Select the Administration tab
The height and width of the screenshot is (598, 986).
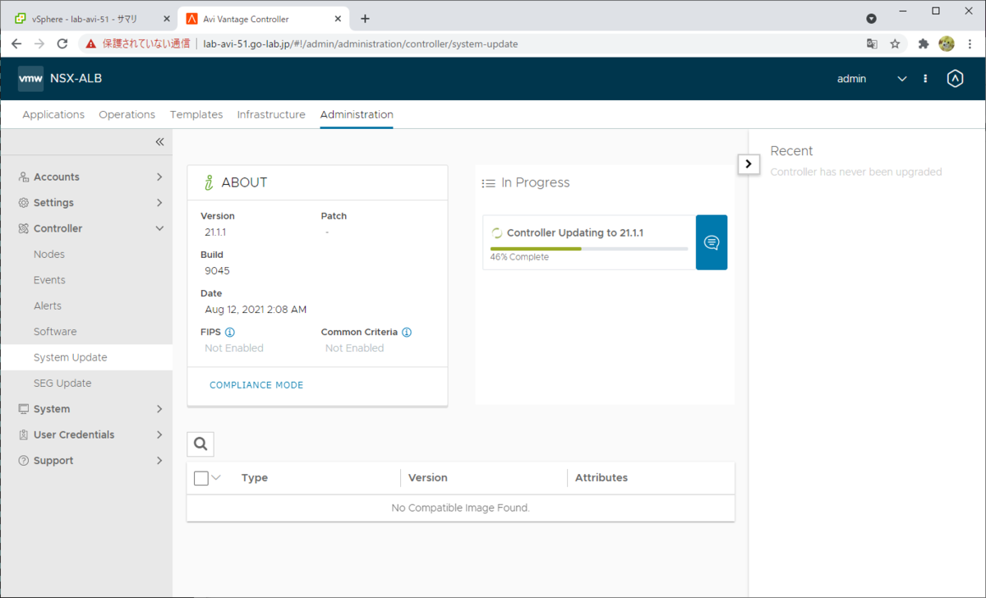tap(357, 115)
